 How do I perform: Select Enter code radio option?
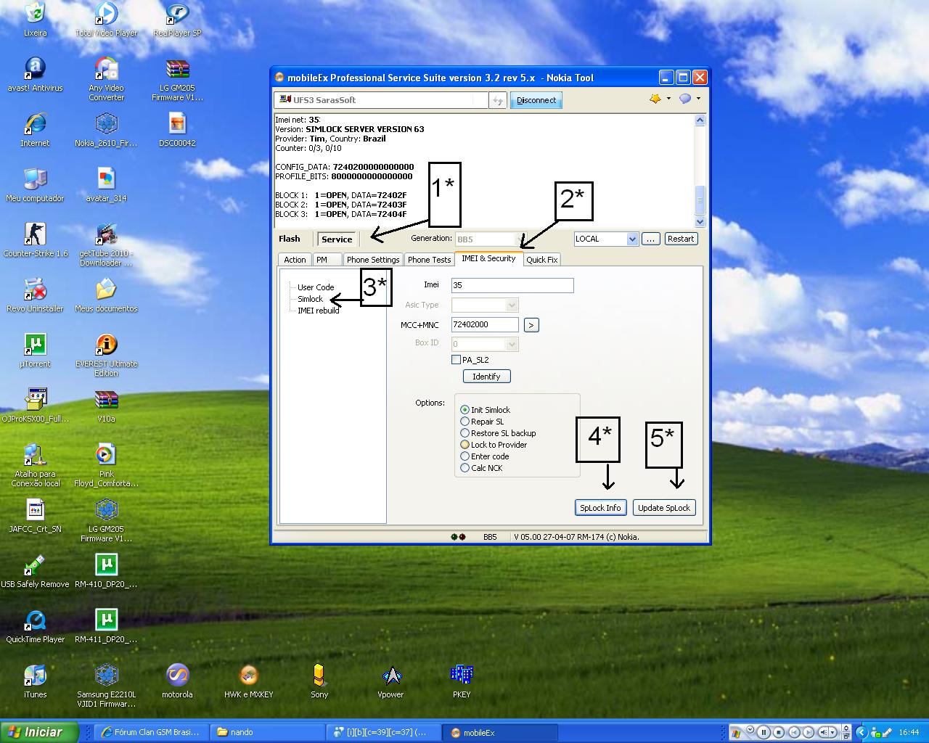(464, 456)
